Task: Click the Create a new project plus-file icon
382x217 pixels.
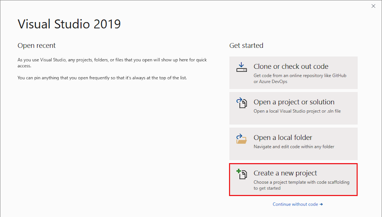Action: click(241, 174)
